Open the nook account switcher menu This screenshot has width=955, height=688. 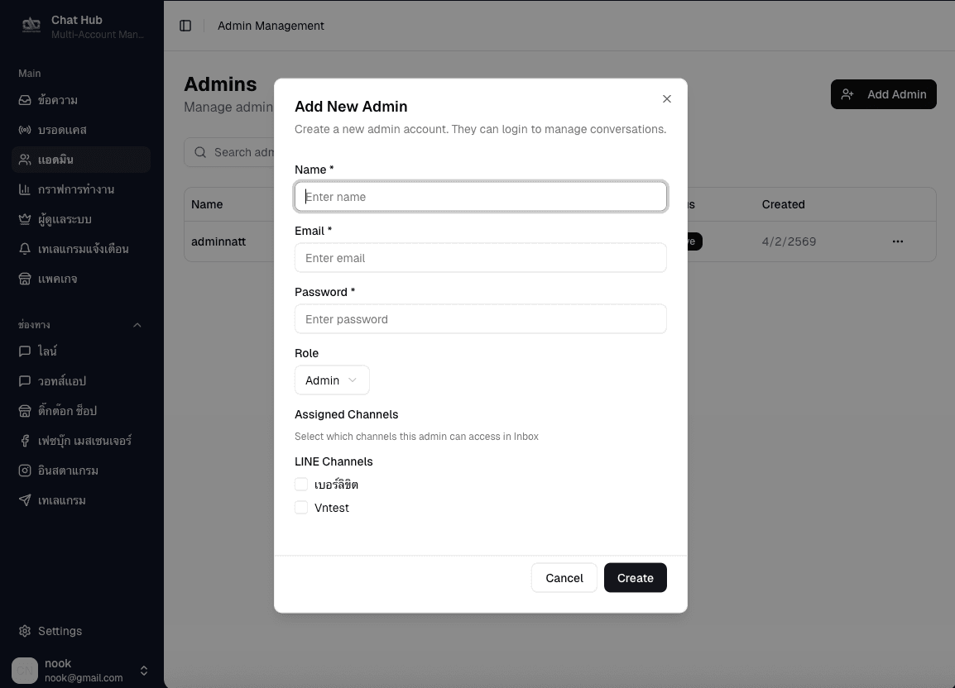[x=143, y=671]
